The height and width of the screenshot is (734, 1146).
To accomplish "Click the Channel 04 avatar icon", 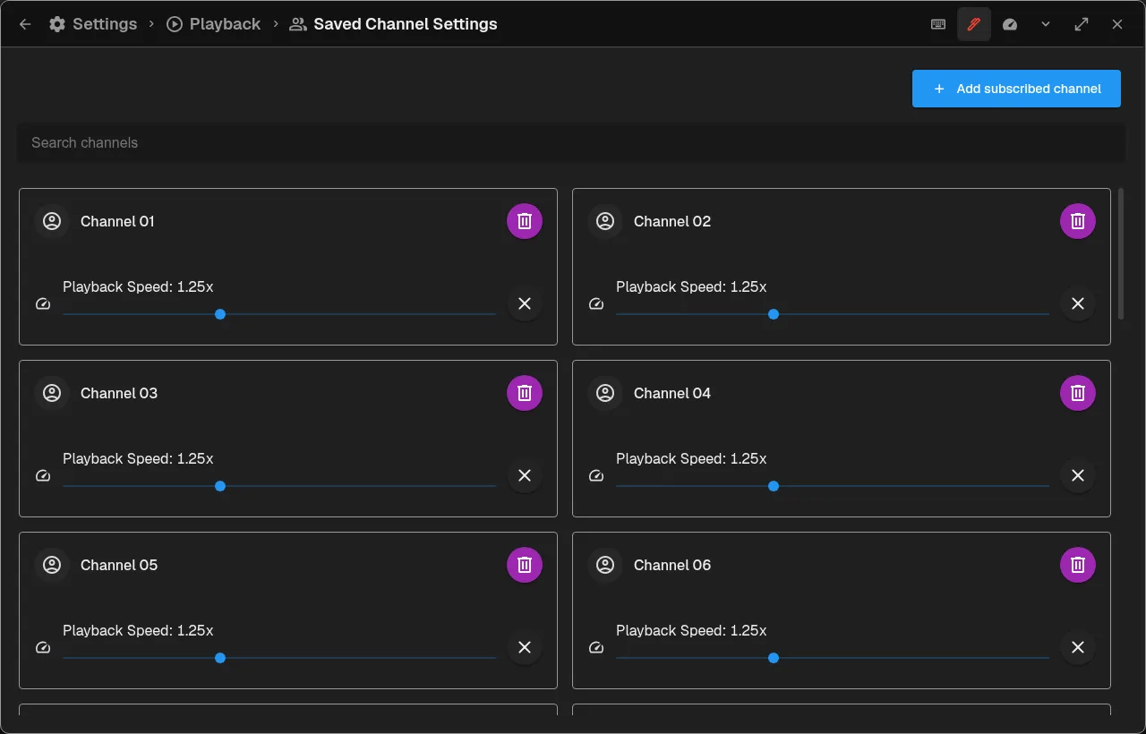I will pos(605,393).
